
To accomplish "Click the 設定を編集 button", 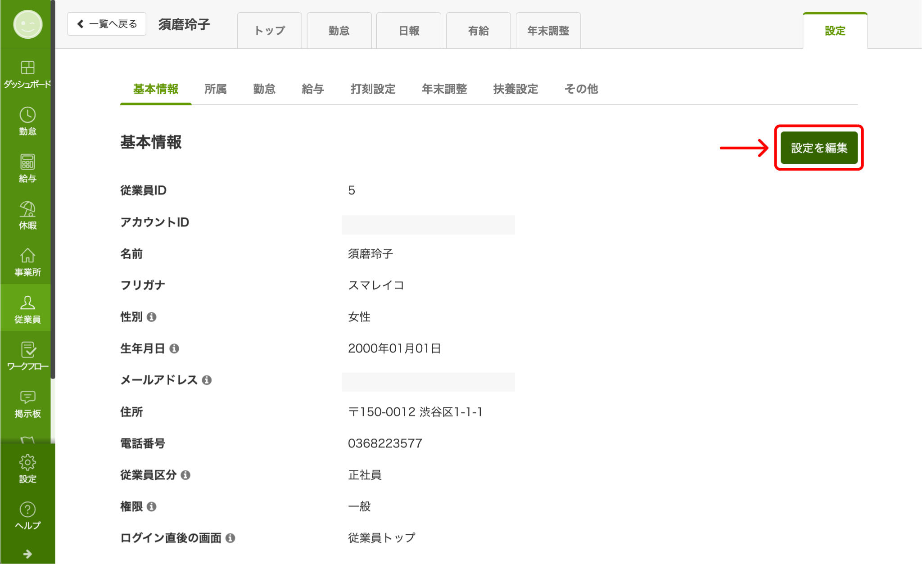I will point(818,148).
